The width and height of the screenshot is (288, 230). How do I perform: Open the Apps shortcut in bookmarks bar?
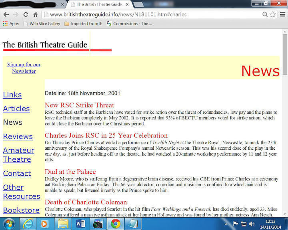11,24
